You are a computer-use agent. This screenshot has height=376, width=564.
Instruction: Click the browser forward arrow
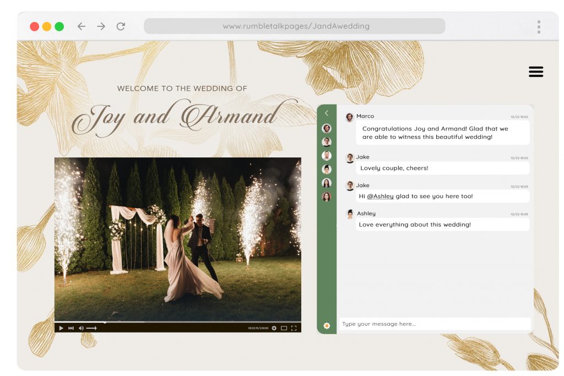(x=100, y=26)
